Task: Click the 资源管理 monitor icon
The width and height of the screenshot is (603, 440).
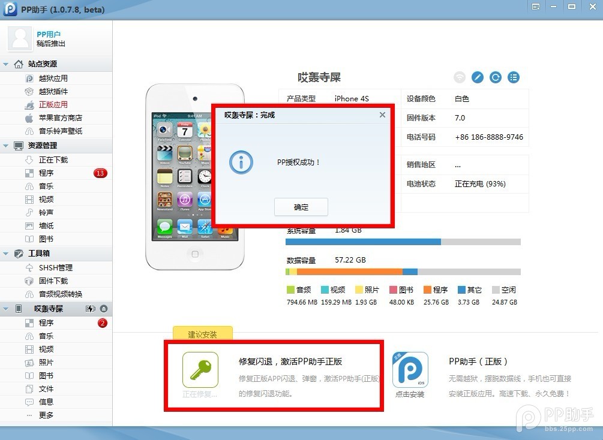Action: (19, 146)
